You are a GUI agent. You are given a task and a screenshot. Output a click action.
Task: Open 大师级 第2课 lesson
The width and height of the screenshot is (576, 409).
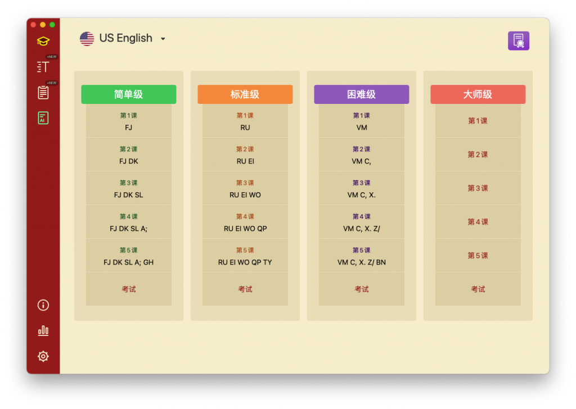point(478,154)
